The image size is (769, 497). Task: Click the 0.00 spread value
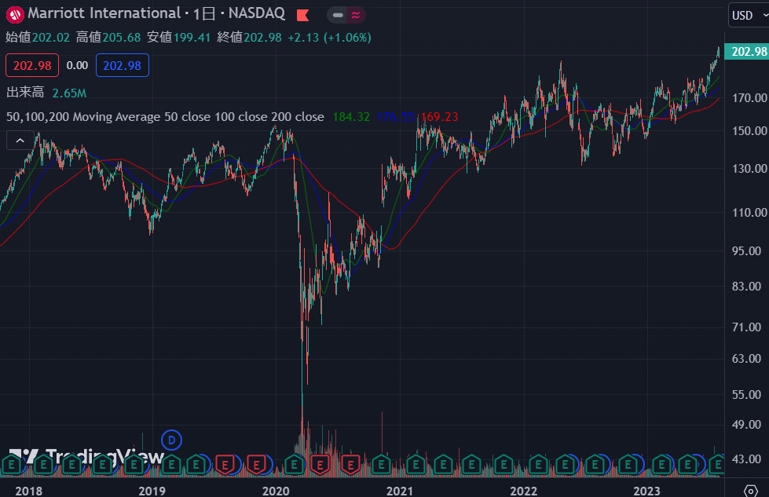77,65
